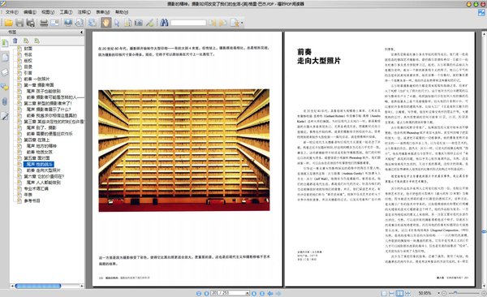Enable facing two-page view mode
The height and width of the screenshot is (297, 487).
click(399, 293)
